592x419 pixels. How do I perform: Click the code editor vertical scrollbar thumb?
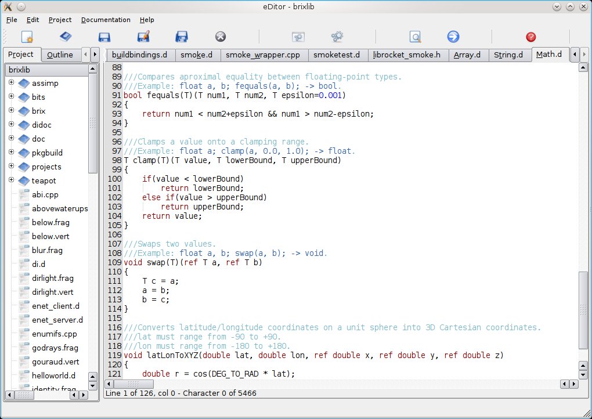coord(583,310)
